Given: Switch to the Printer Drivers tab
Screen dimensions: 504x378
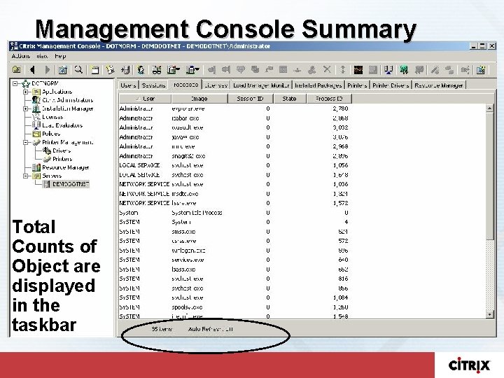Looking at the screenshot, I should 391,85.
